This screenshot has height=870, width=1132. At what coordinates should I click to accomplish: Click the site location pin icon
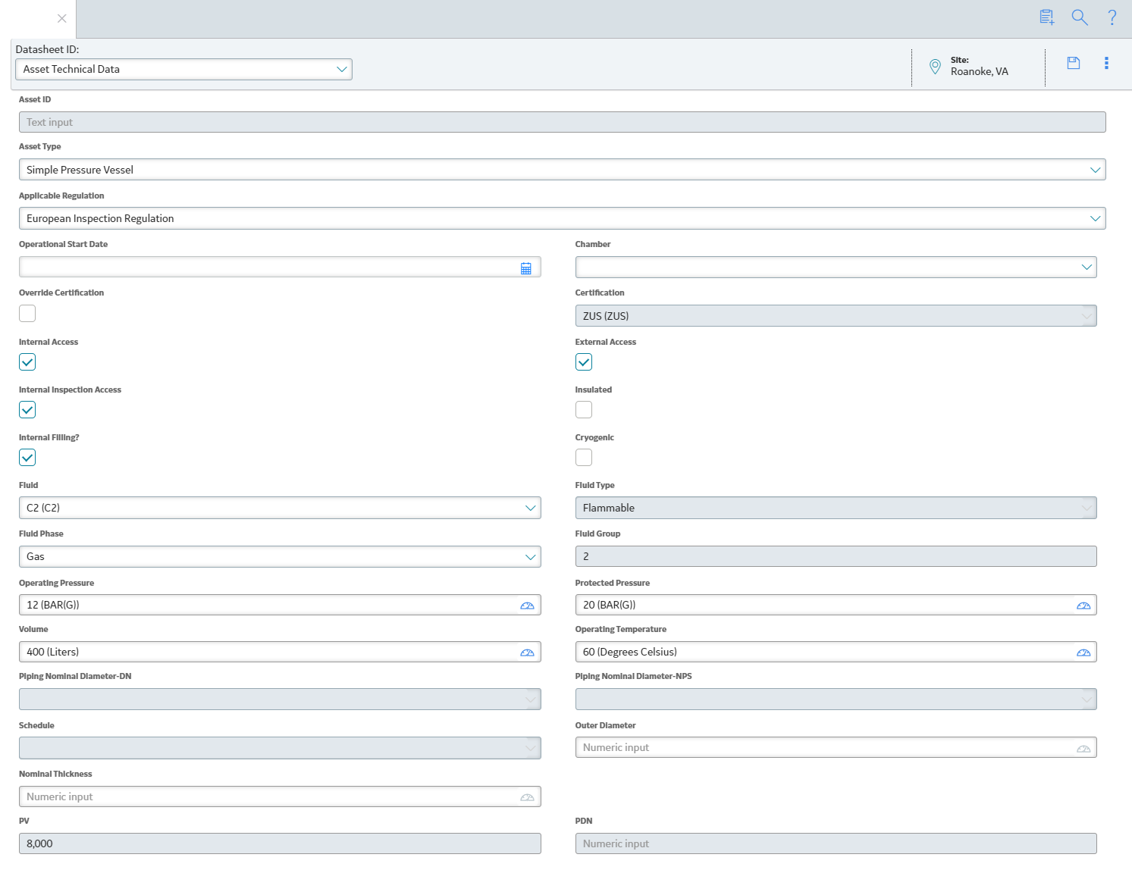[x=935, y=67]
